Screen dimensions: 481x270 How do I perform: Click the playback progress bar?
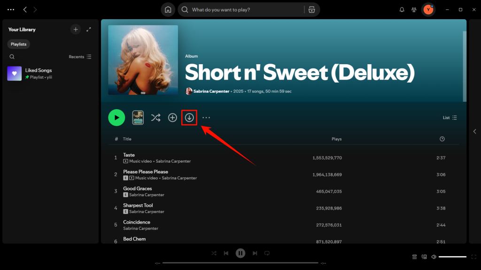tap(240, 262)
